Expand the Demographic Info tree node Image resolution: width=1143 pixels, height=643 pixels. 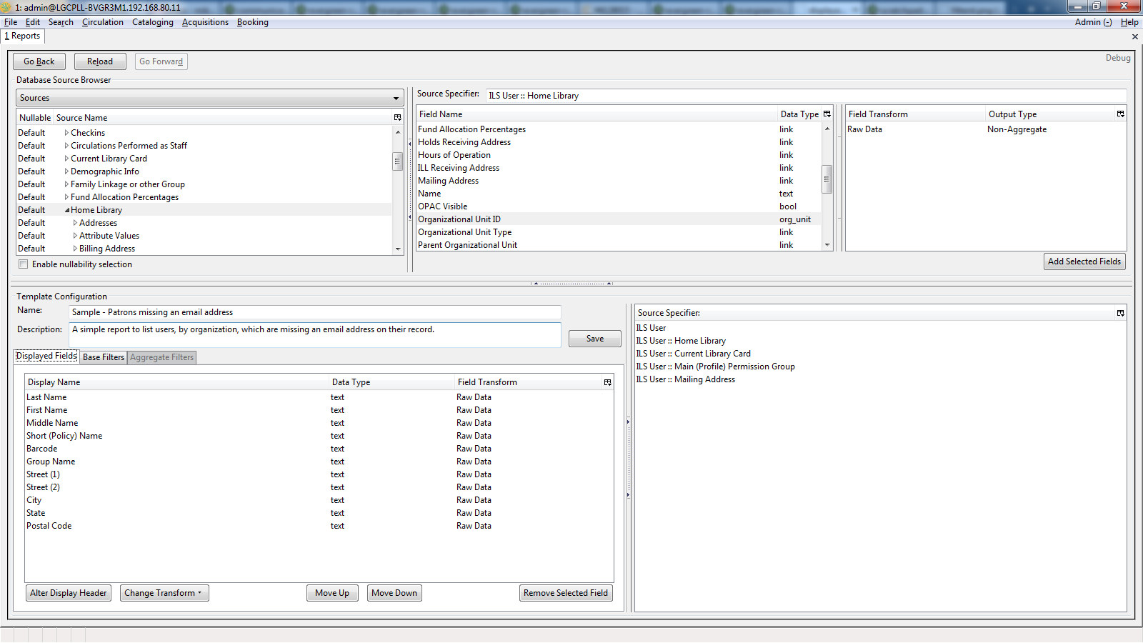coord(67,171)
